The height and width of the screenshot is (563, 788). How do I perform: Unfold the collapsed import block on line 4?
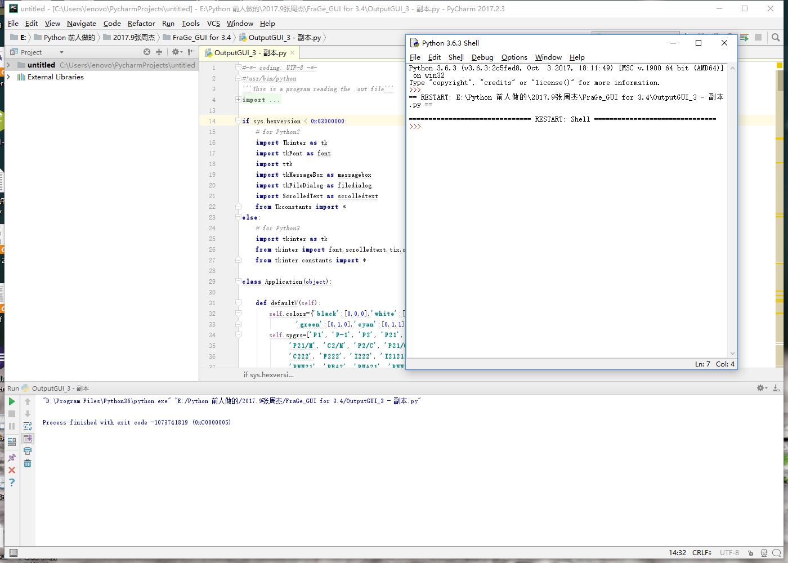coord(238,100)
